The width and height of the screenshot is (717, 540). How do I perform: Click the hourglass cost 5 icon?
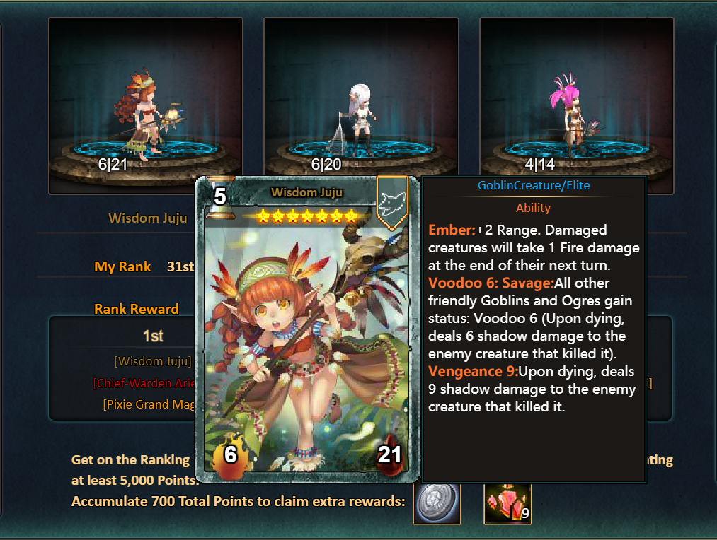point(220,197)
